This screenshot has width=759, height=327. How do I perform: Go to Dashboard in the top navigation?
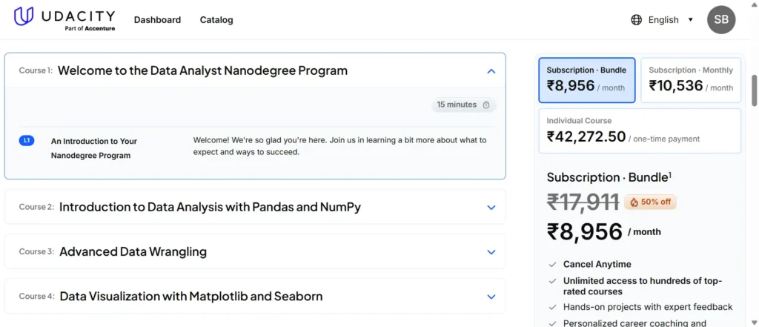pyautogui.click(x=157, y=20)
